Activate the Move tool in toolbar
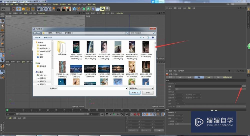The width and height of the screenshot is (250, 136). [19, 9]
